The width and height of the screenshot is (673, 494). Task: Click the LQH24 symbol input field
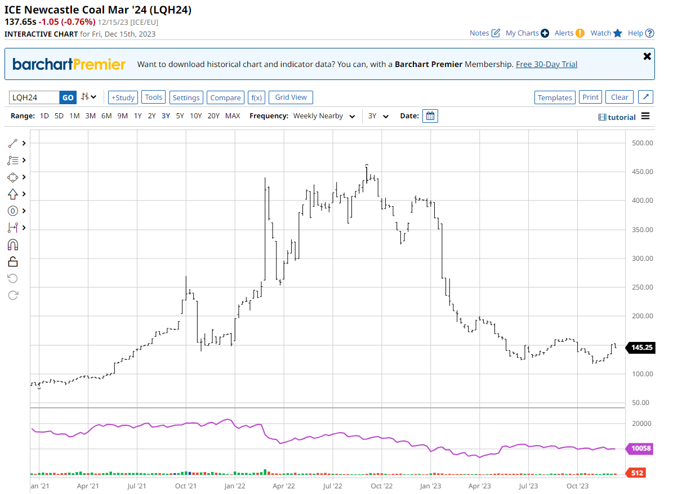click(34, 97)
